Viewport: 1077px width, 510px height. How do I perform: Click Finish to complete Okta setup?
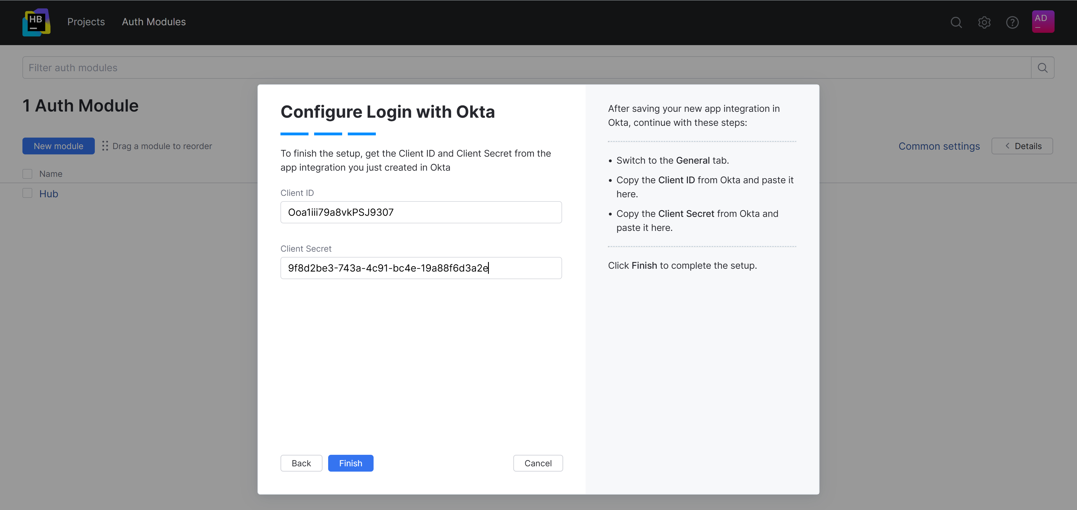(x=350, y=463)
